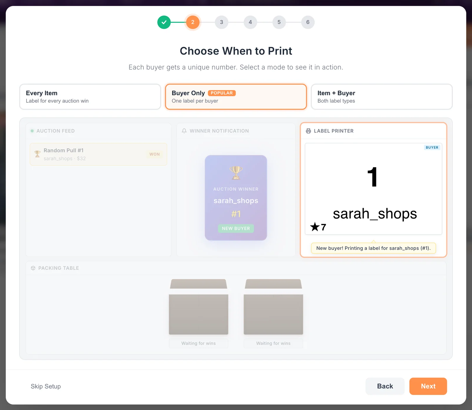Click the Packing Table box icon
This screenshot has width=472, height=410.
[33, 268]
